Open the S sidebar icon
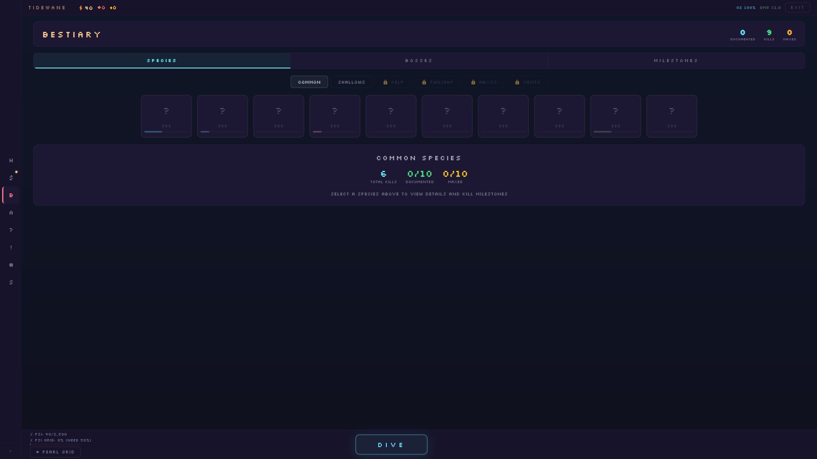 point(11,283)
